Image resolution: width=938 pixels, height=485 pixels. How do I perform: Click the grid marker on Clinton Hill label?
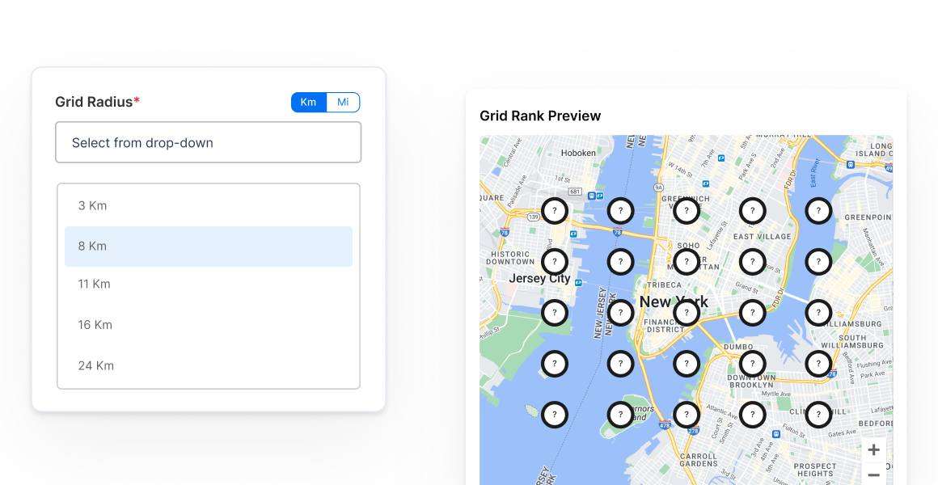click(x=818, y=415)
